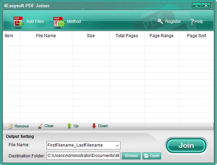This screenshot has height=165, width=217.
Task: Select the FirstFilename_LastFilename combo box
Action: pyautogui.click(x=83, y=145)
